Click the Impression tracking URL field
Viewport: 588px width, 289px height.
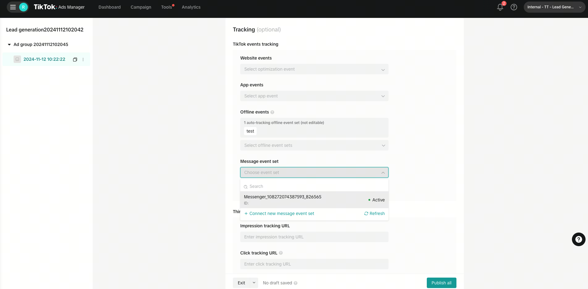coord(314,237)
